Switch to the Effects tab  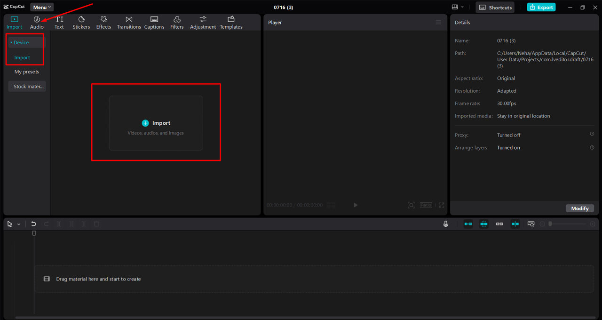click(103, 23)
